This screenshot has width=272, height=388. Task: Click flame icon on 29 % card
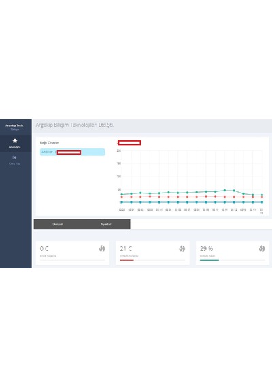[x=262, y=248]
